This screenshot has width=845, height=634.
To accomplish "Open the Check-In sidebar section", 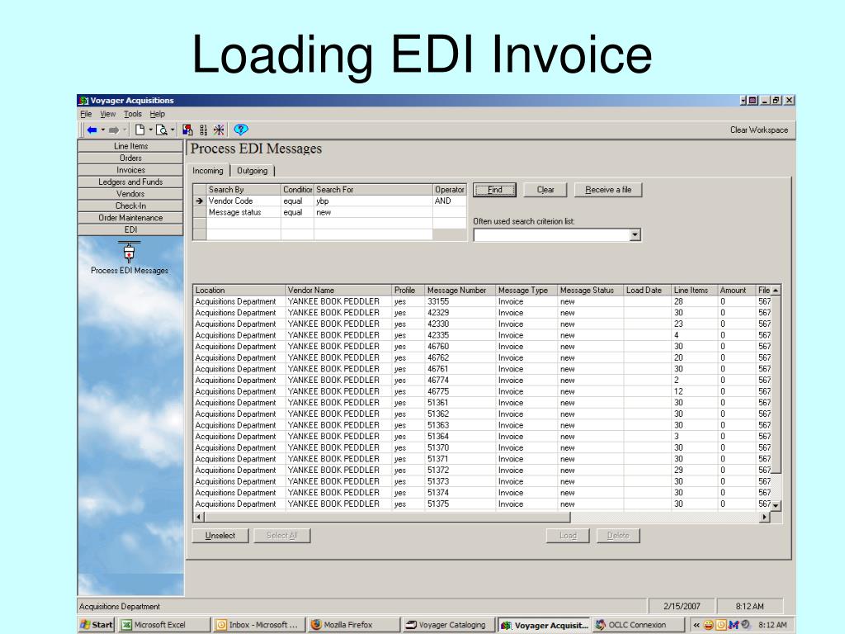I will [x=130, y=206].
